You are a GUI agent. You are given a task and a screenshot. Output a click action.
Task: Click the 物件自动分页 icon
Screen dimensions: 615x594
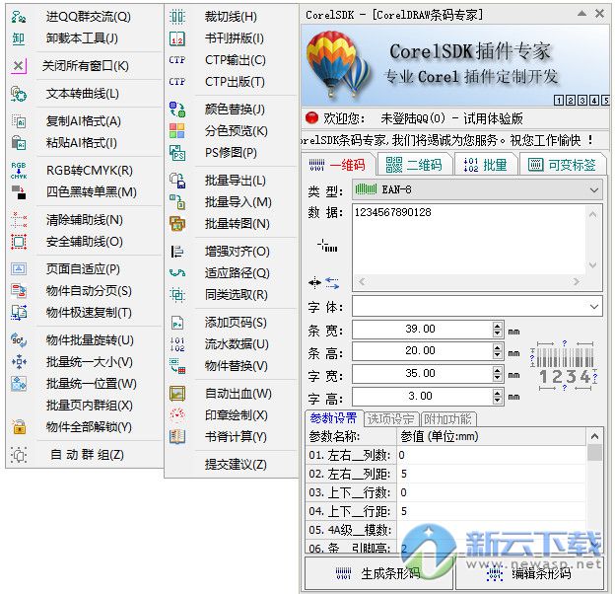(19, 291)
